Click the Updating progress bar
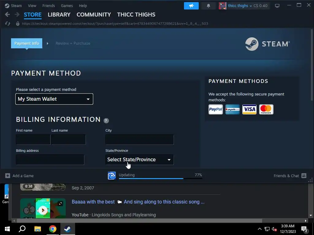The image size is (314, 235). [x=160, y=178]
